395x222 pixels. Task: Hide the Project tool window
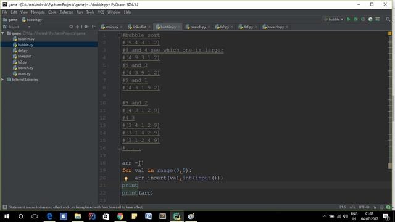tap(93, 27)
